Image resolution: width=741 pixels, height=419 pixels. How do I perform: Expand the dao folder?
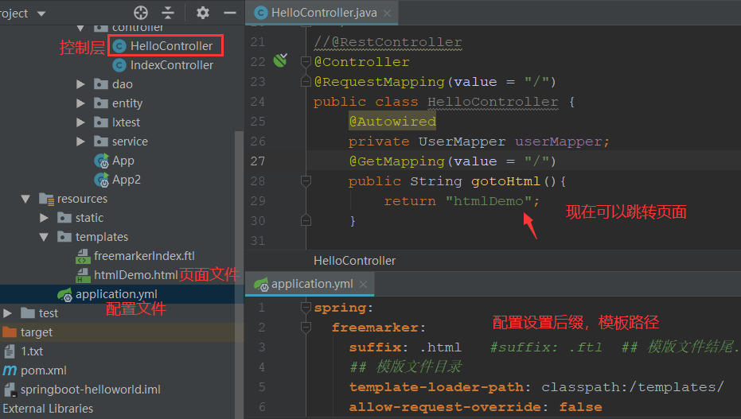click(80, 84)
